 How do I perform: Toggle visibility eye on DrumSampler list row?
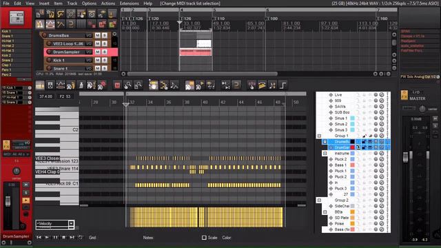370,147
